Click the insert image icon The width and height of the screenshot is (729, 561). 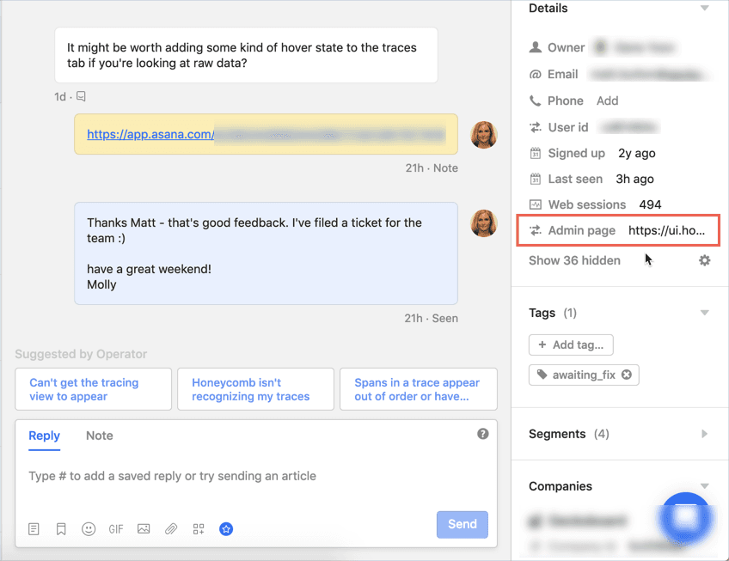pos(144,529)
